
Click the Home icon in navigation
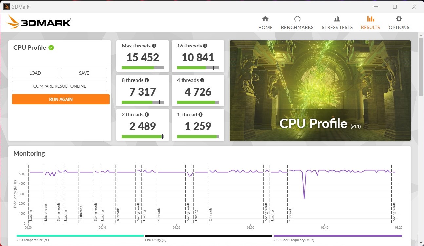[x=265, y=19]
